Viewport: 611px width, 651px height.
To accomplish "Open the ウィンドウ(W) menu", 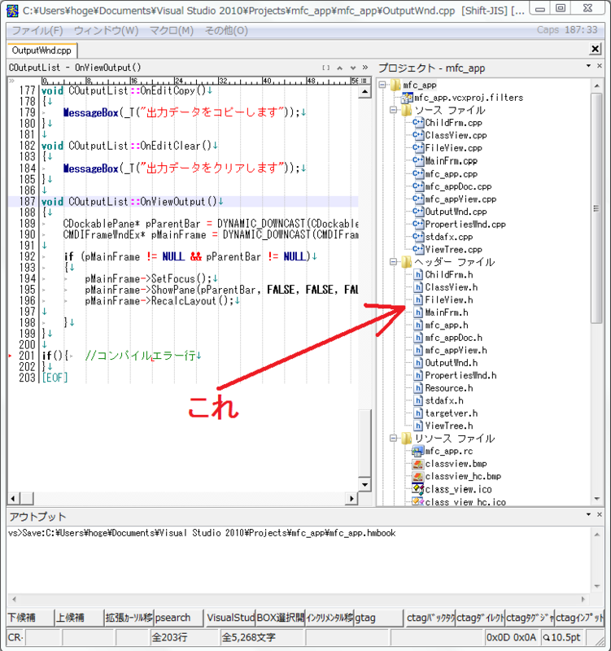I will (x=107, y=30).
